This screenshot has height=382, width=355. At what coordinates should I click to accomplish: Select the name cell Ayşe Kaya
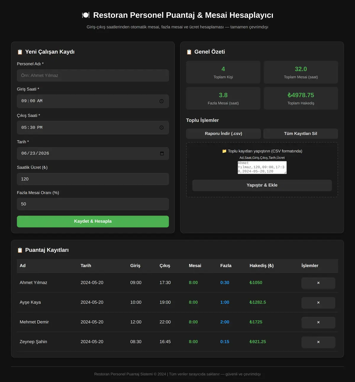click(30, 302)
